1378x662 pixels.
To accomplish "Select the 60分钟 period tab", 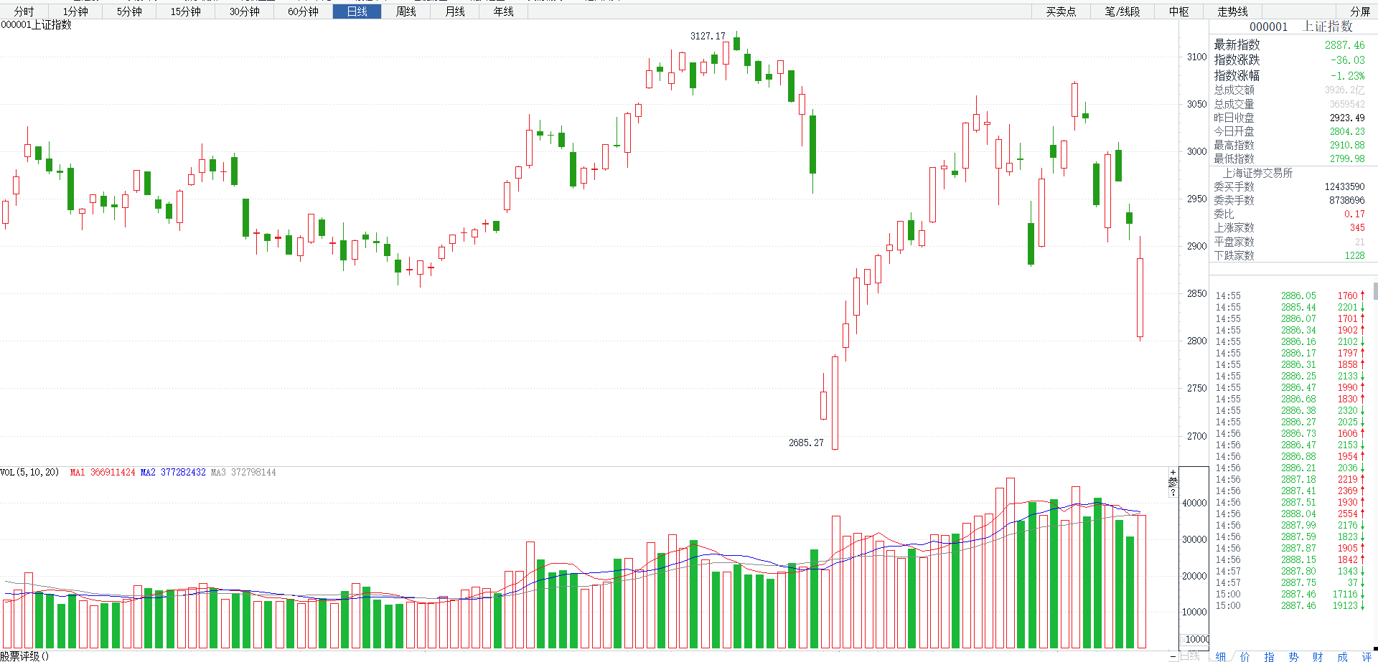I will point(303,11).
